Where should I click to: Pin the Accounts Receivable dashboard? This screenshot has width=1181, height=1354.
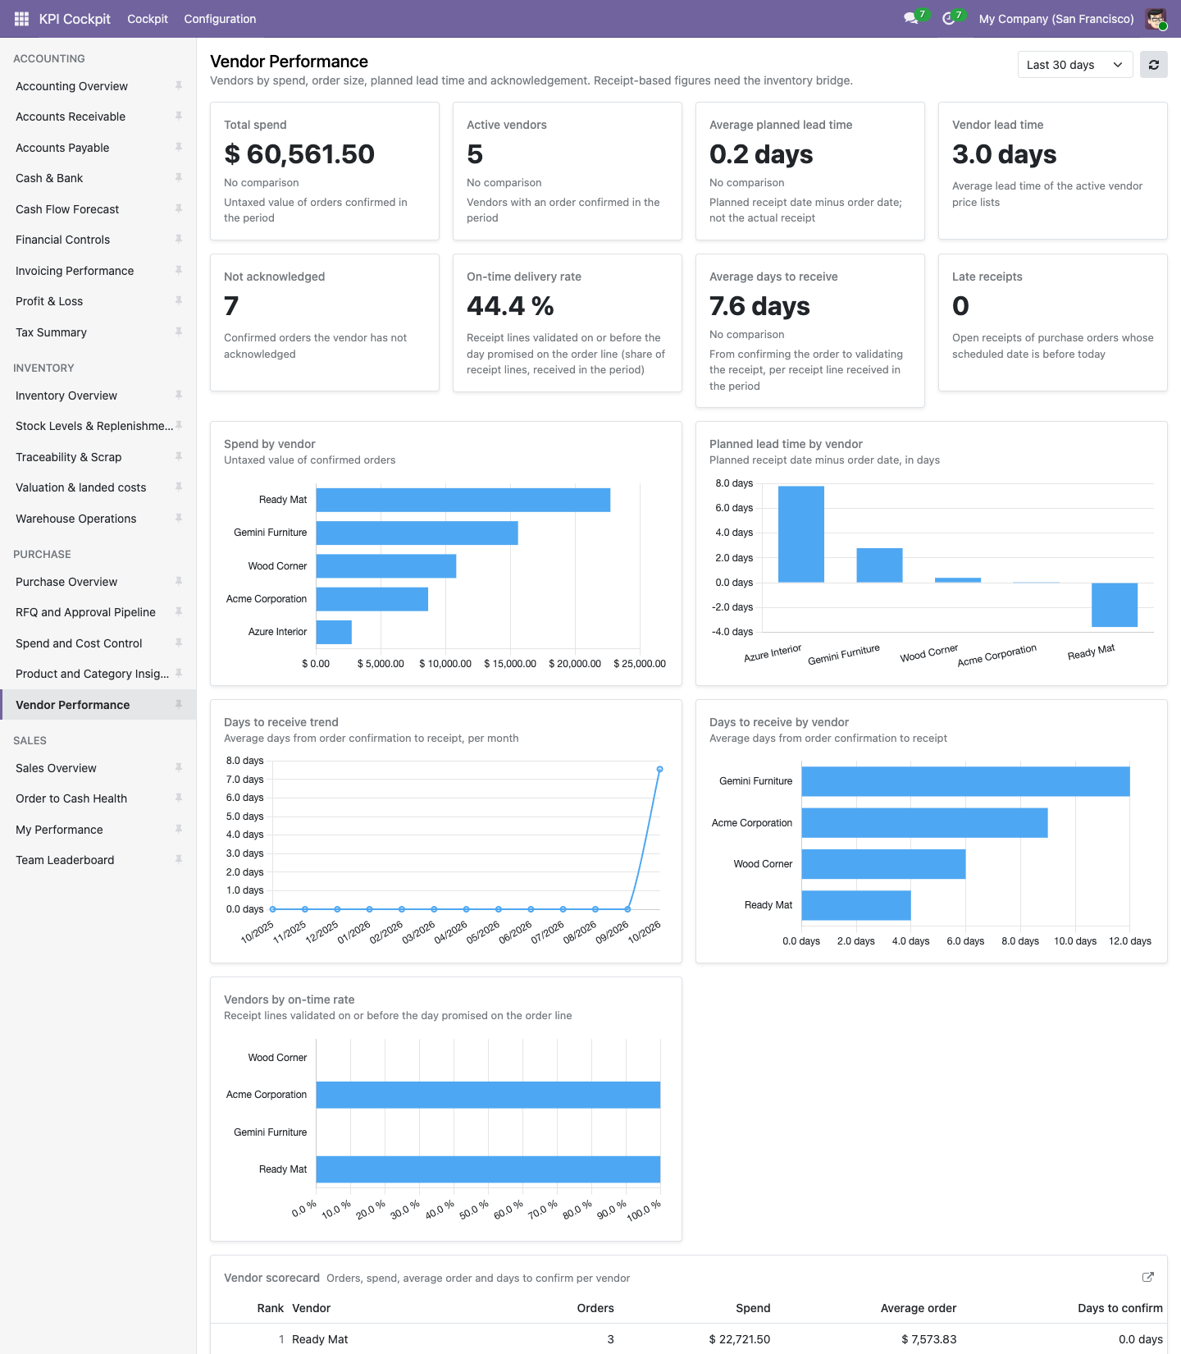179,117
